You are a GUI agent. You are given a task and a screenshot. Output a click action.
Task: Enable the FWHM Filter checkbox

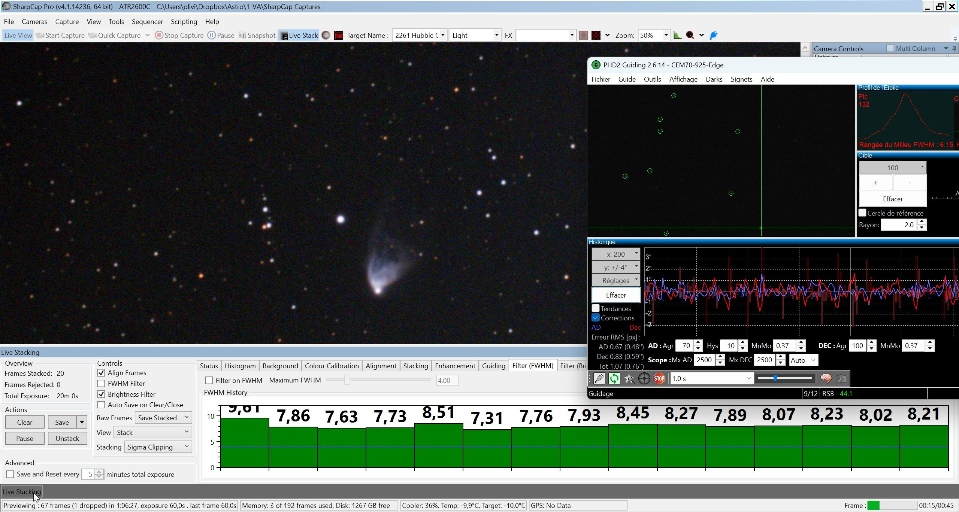click(101, 383)
